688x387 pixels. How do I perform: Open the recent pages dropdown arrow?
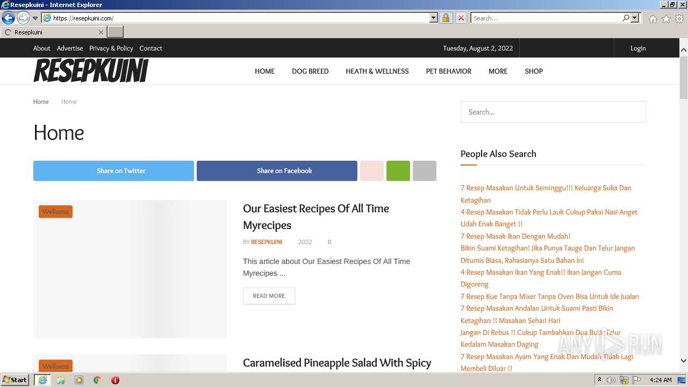click(35, 18)
